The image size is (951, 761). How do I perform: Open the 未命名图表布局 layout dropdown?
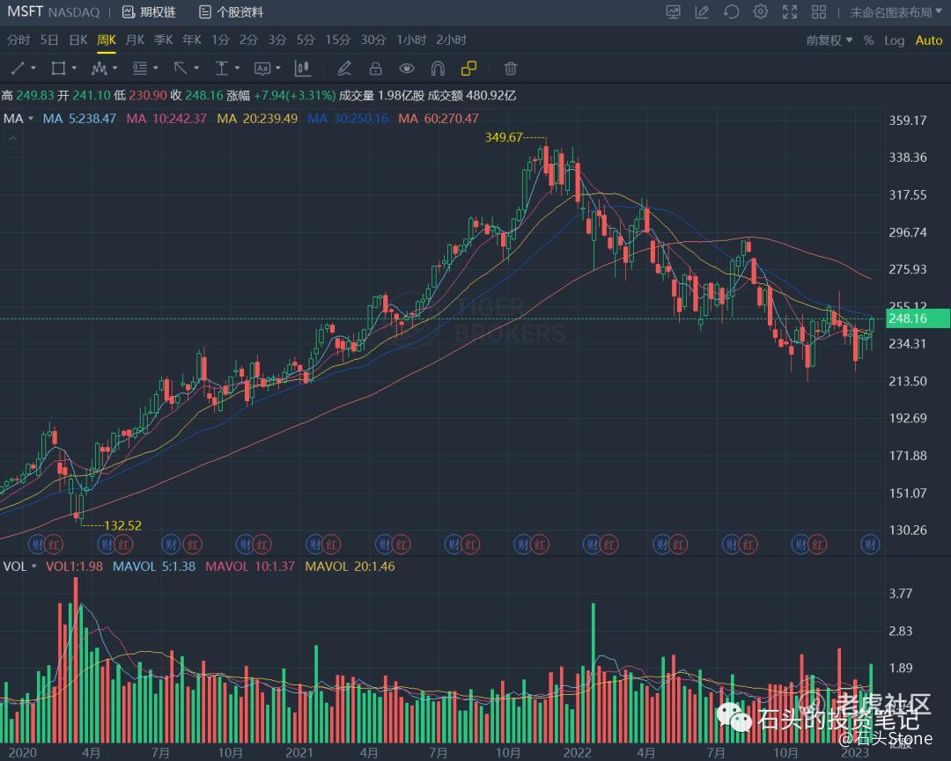click(896, 12)
